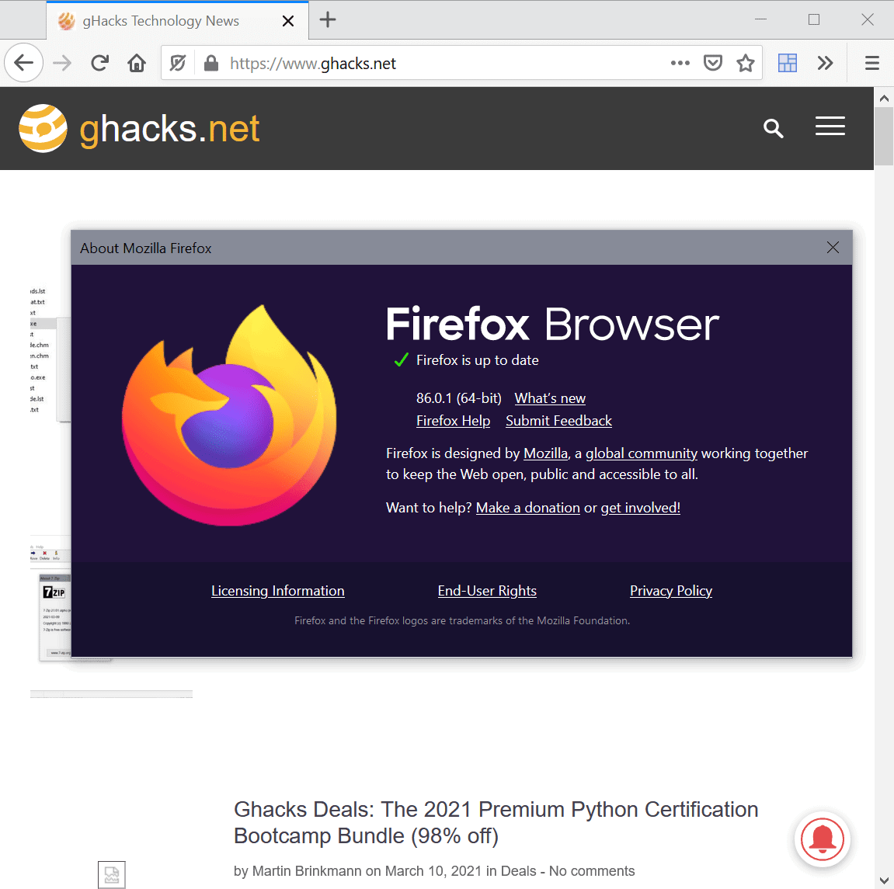
Task: Open page actions three-dot menu
Action: [680, 63]
